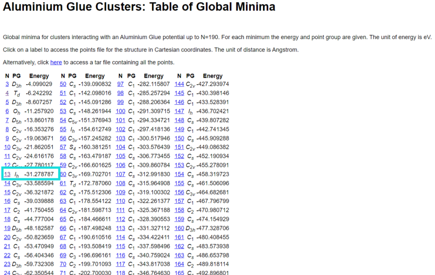Select the N=55 cluster link
435x275 pixels.
click(63, 129)
